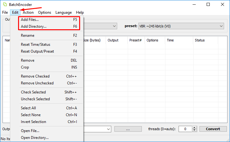Minimize the BatchEncoder window
230x142 pixels.
click(x=194, y=5)
